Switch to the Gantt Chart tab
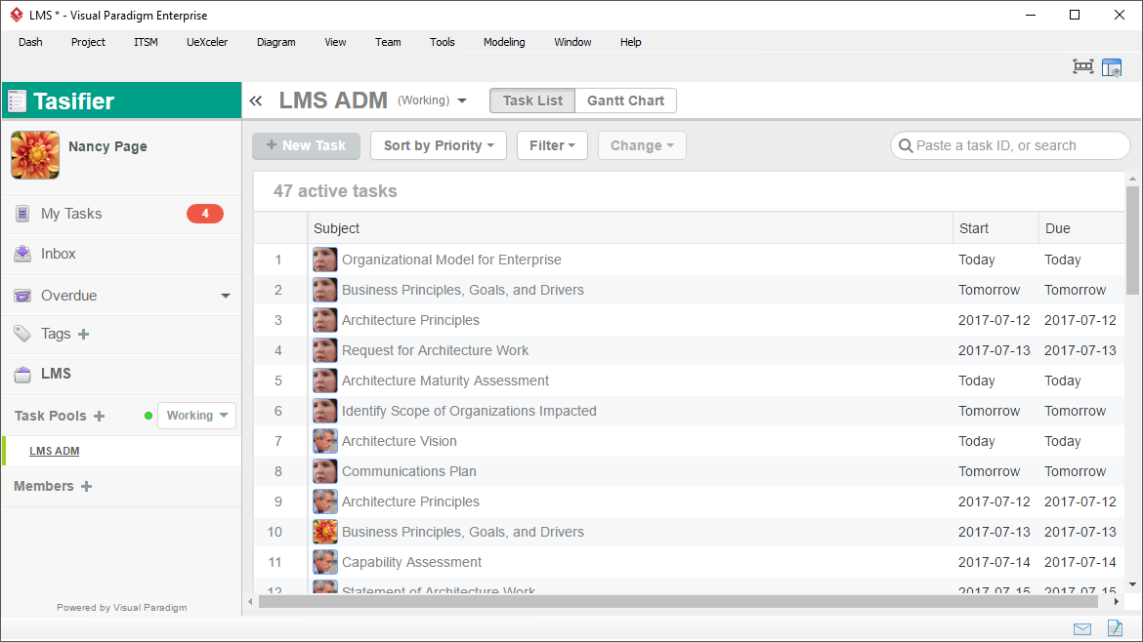This screenshot has height=642, width=1143. click(x=625, y=100)
